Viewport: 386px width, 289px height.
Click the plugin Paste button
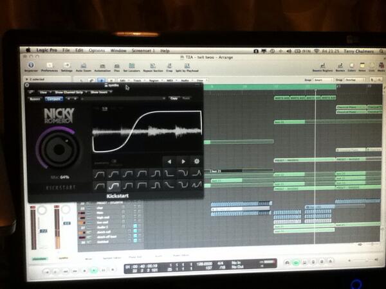click(186, 98)
